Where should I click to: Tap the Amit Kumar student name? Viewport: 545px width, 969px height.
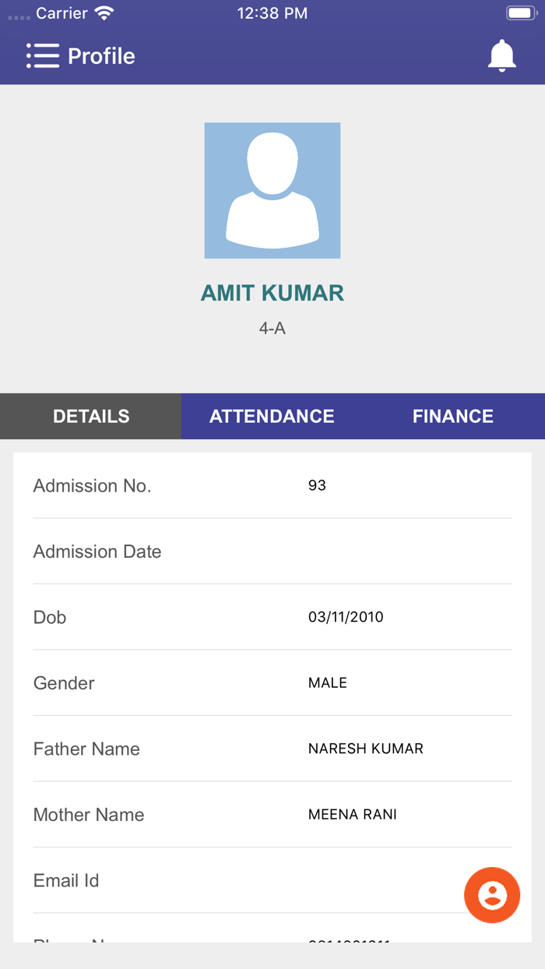(x=272, y=293)
